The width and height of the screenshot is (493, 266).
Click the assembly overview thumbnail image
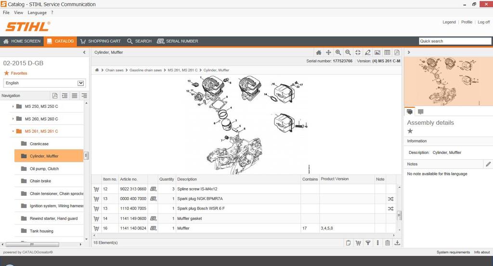coord(448,81)
